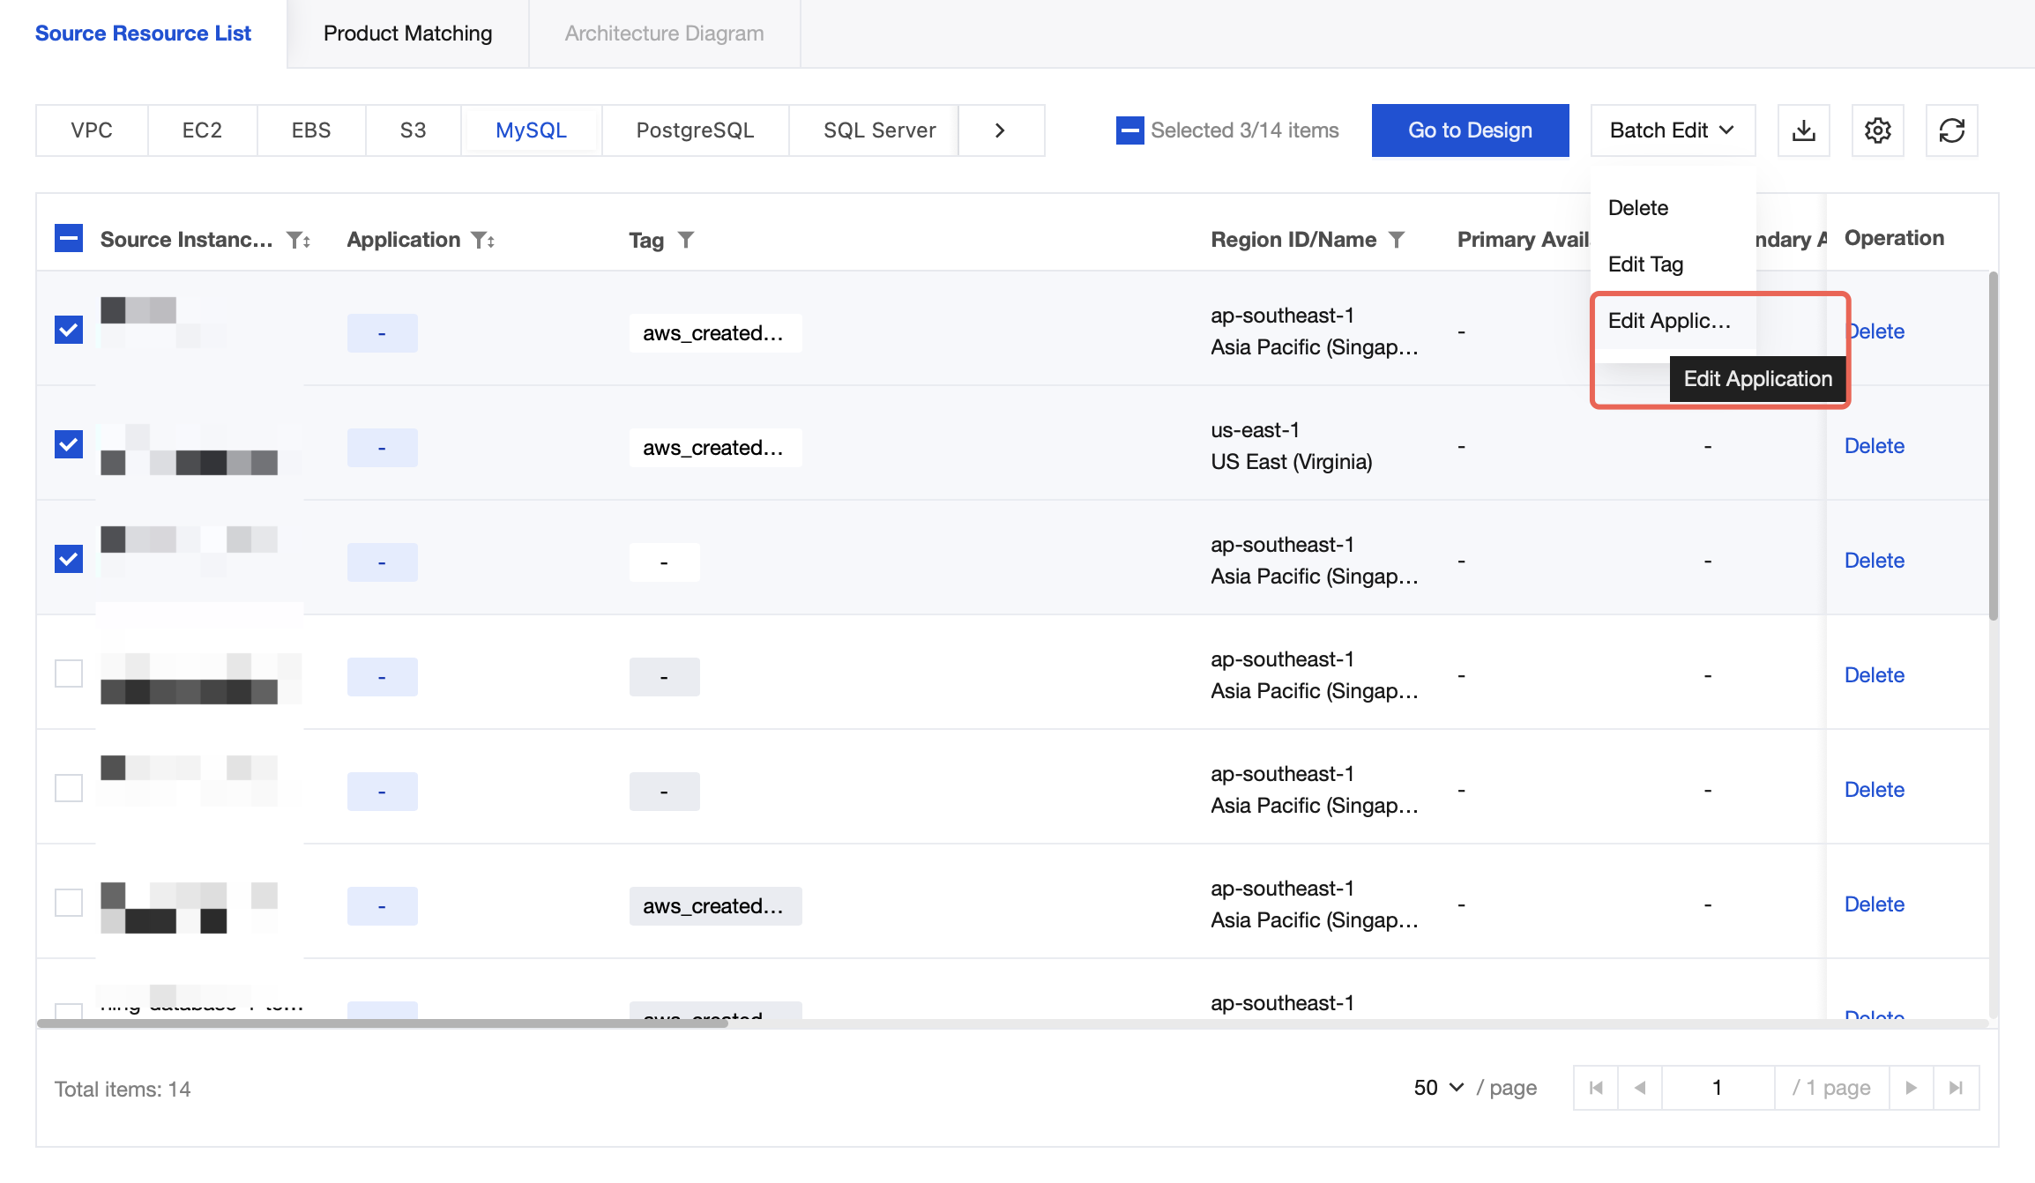Check the fourth row's empty checkbox

pos(69,673)
